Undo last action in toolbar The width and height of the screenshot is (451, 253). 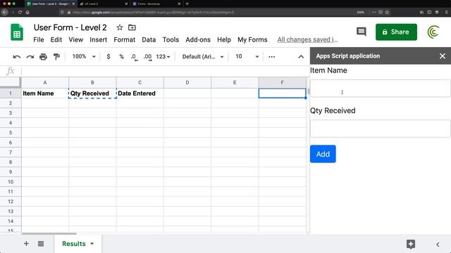[17, 57]
